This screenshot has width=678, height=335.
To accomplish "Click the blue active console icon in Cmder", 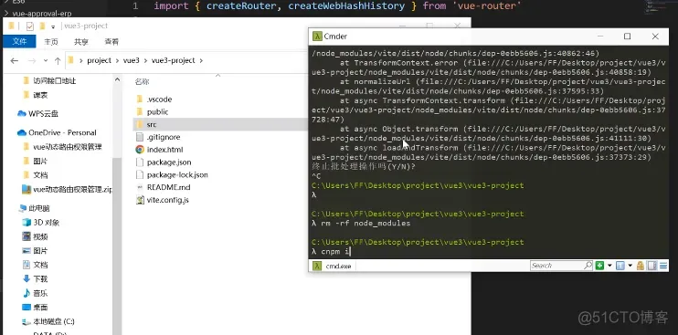I will click(620, 266).
